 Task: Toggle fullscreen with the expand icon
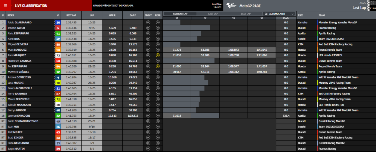[373, 2]
